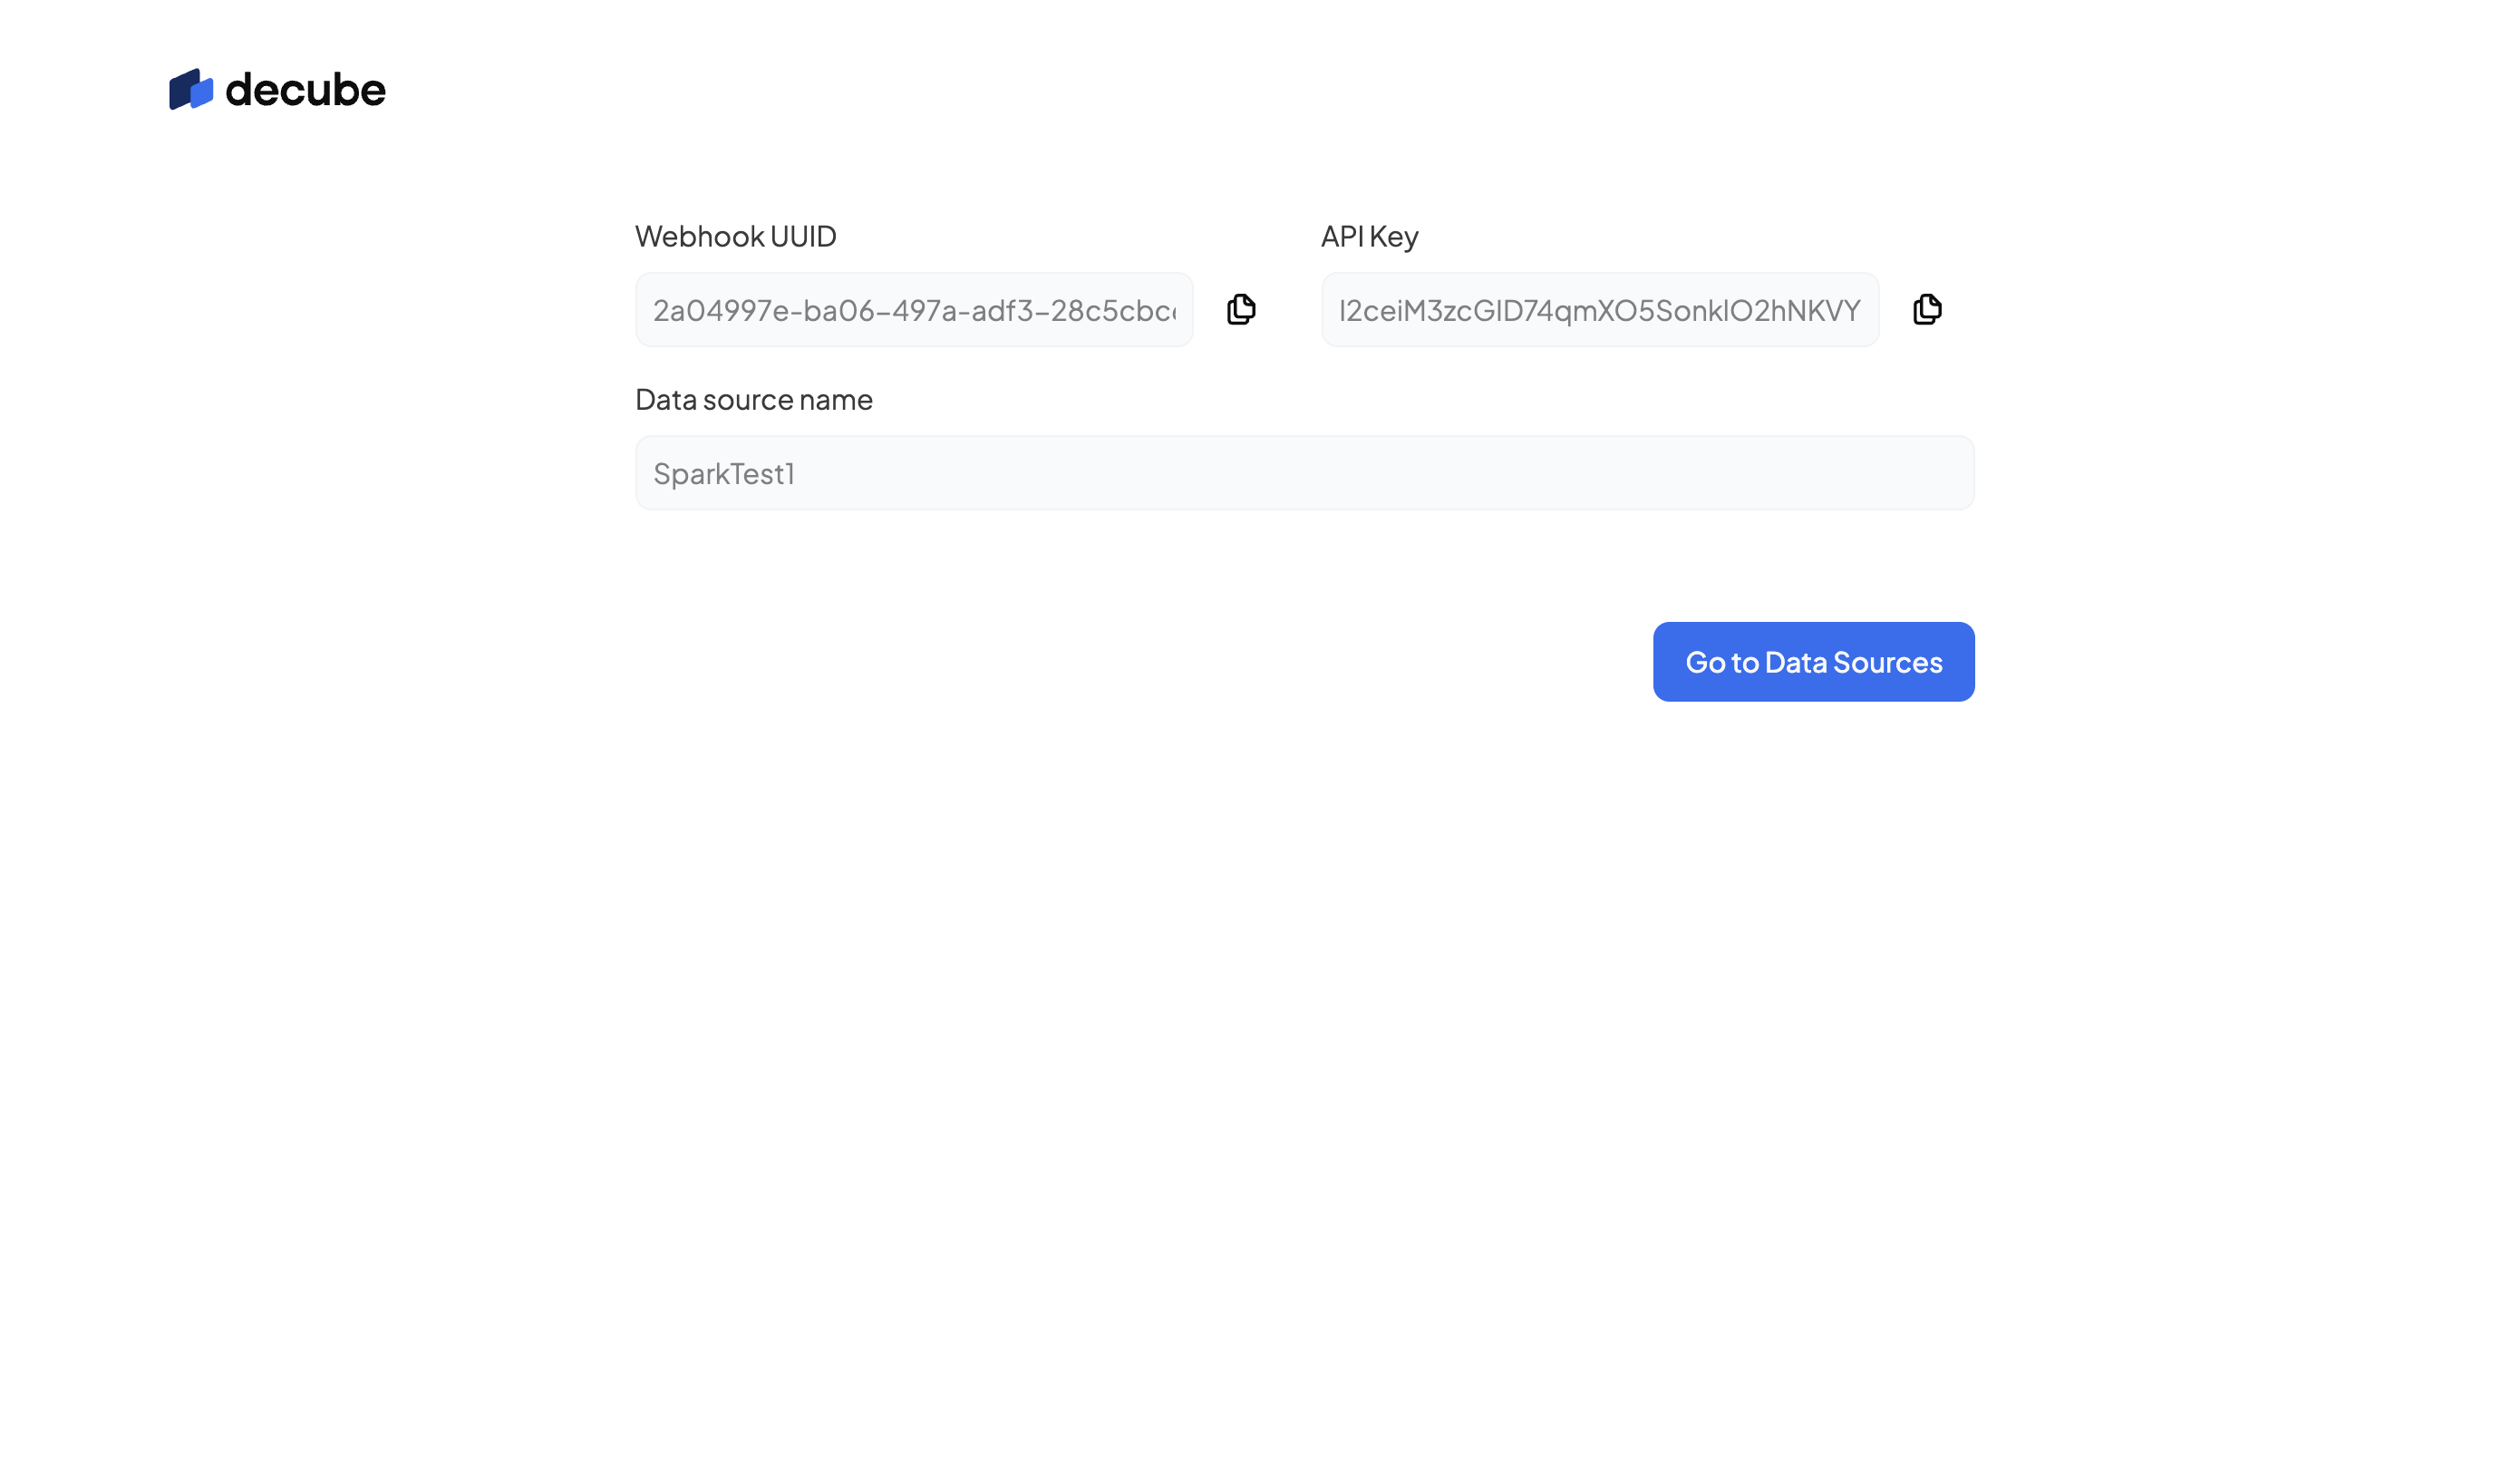Click the UUID value starting with 2a04997e

point(913,311)
